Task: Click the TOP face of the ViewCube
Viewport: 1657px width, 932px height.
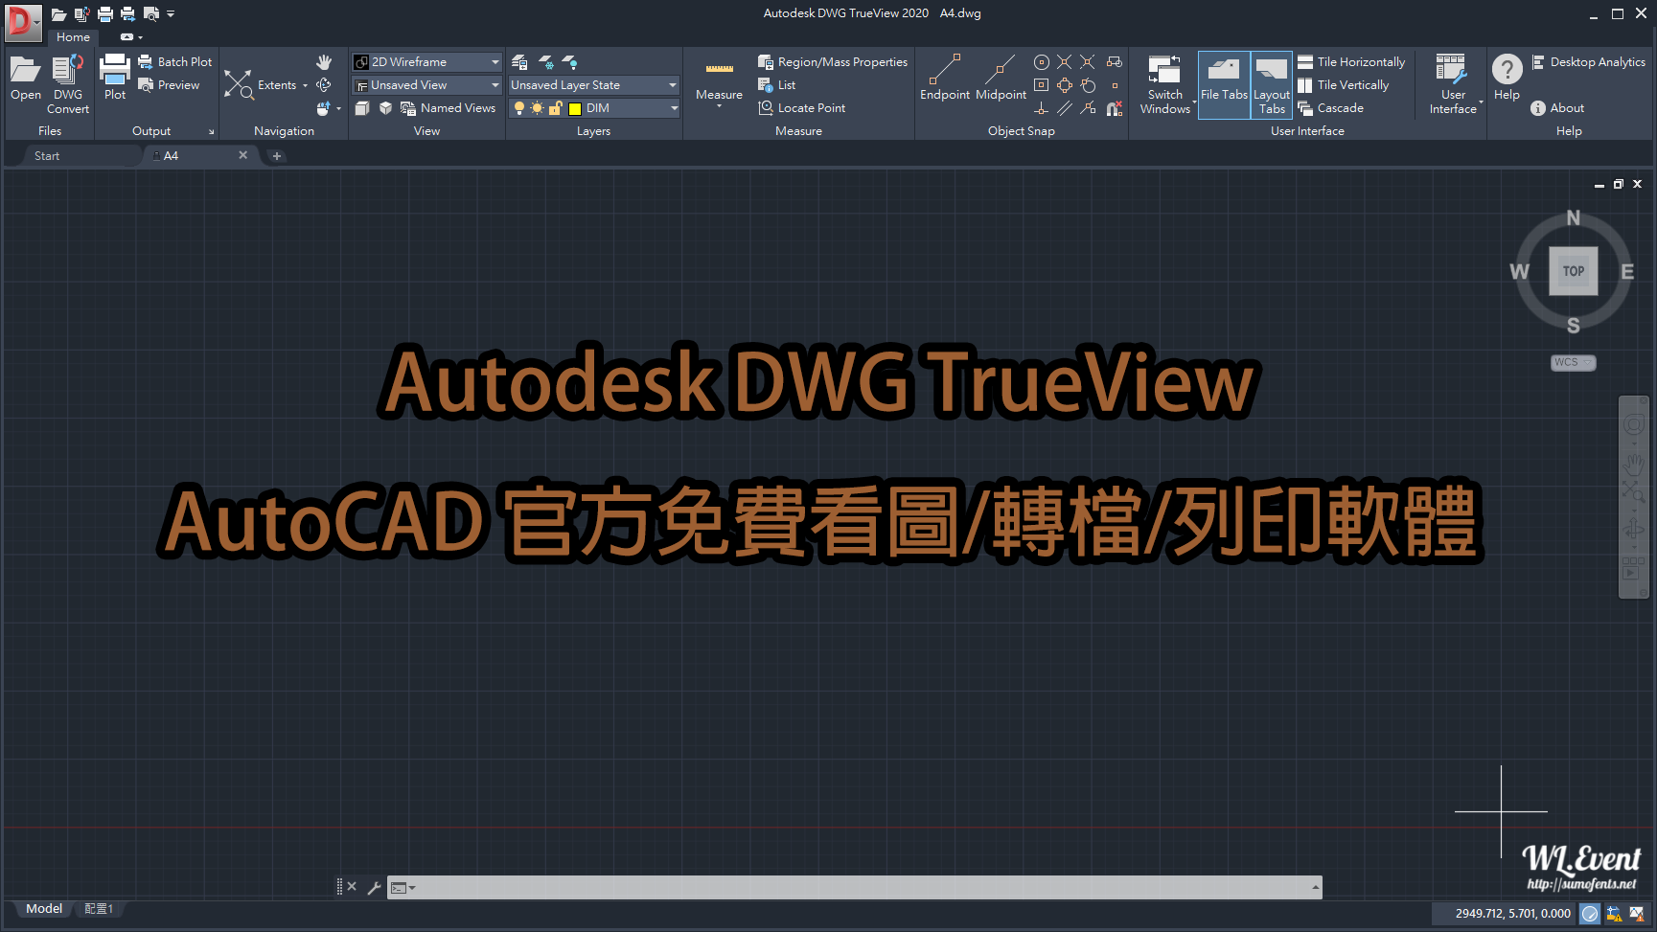Action: (x=1574, y=271)
